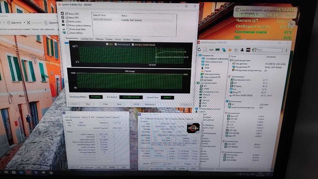Open the Report page icon in AIDA64 toolbar
318x179 pixels.
(205, 50)
